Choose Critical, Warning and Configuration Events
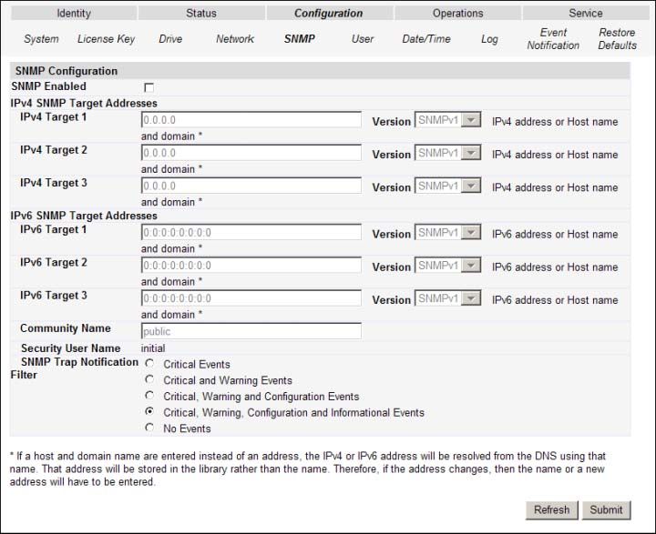This screenshot has height=534, width=656. [x=149, y=396]
